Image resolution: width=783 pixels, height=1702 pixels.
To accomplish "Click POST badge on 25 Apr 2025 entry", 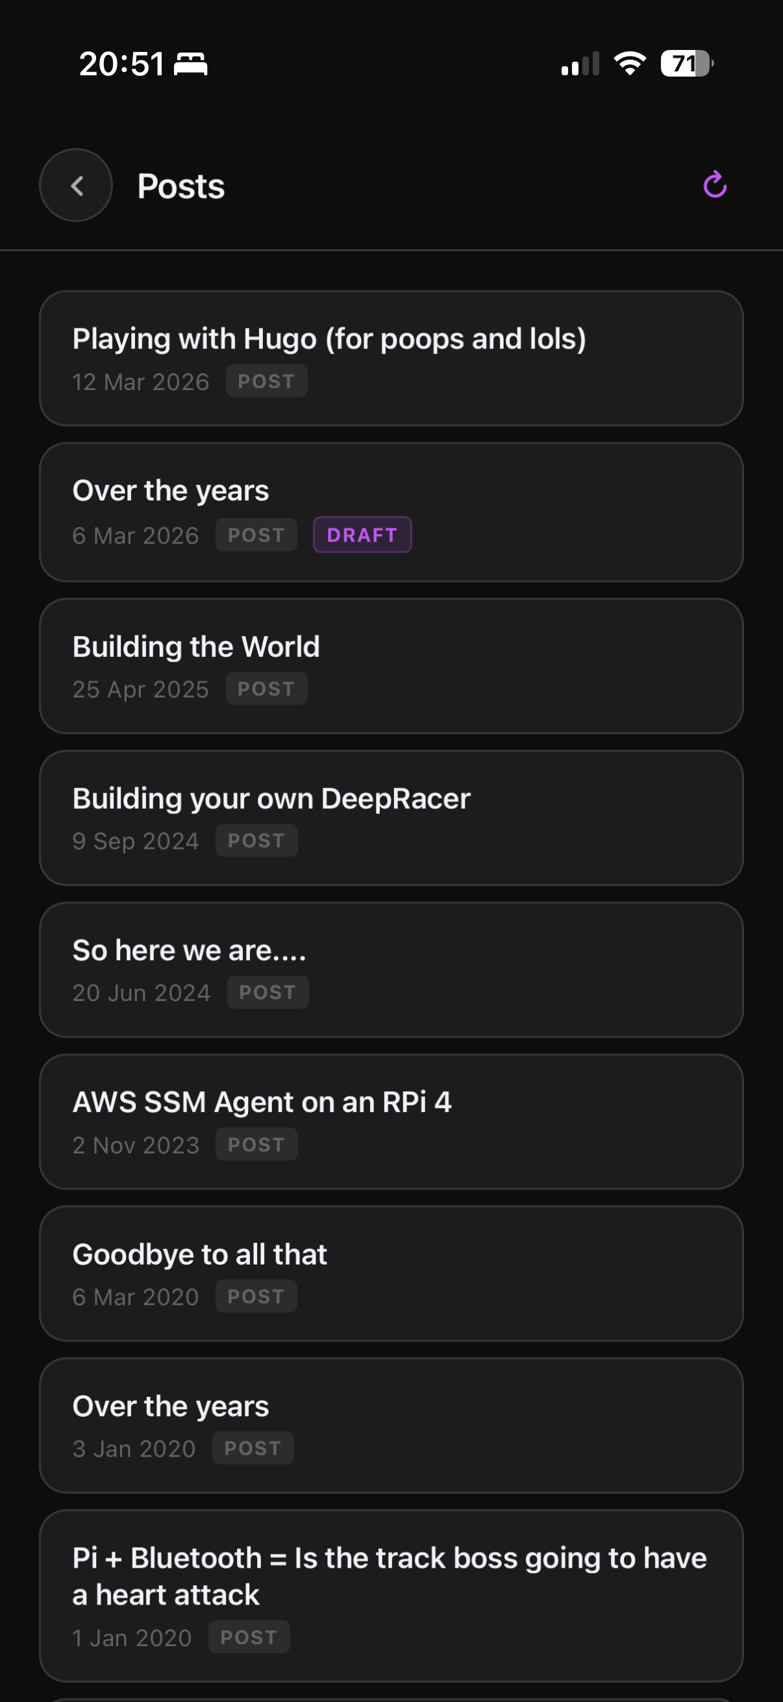I will tap(266, 689).
